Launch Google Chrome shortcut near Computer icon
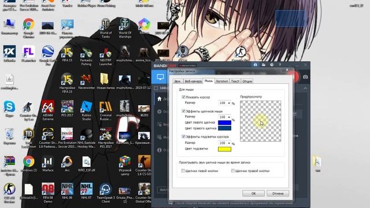Image resolution: width=370 pixels, height=208 pixels. pyautogui.click(x=28, y=28)
